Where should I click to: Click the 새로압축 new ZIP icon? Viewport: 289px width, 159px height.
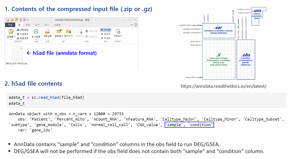[47, 32]
